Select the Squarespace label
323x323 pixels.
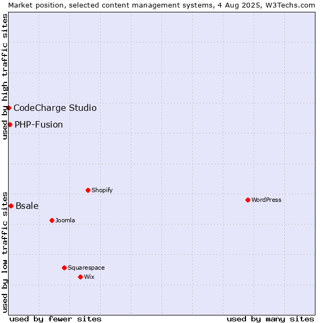pos(86,268)
